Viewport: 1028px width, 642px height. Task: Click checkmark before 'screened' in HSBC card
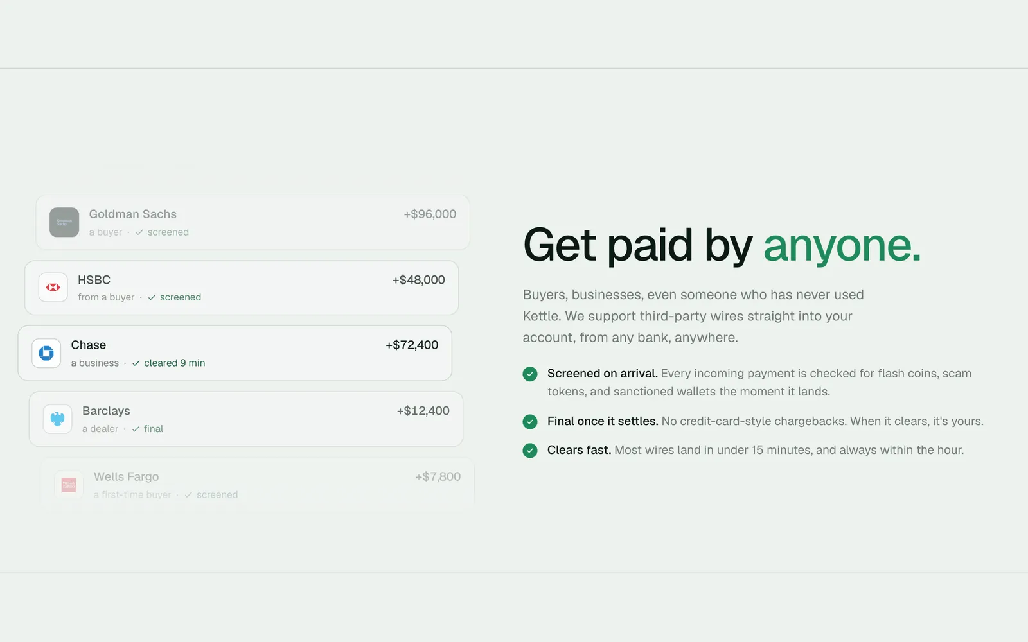click(152, 297)
